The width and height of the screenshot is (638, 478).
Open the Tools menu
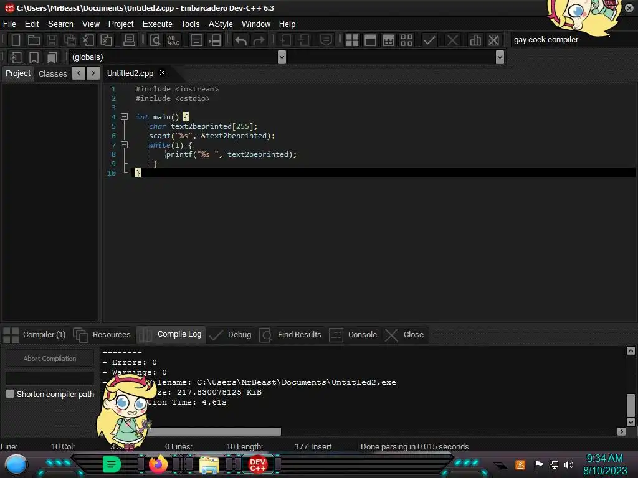tap(190, 24)
